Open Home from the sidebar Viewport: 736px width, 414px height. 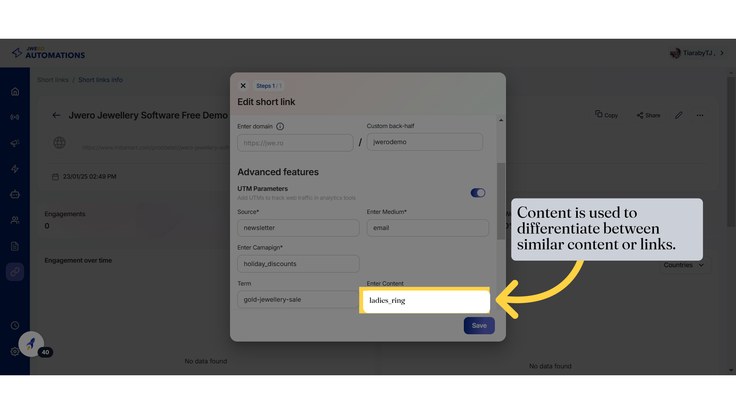tap(15, 92)
